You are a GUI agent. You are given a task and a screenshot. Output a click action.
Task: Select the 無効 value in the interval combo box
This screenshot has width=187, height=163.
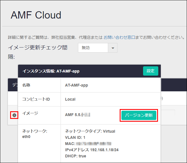coord(93,48)
